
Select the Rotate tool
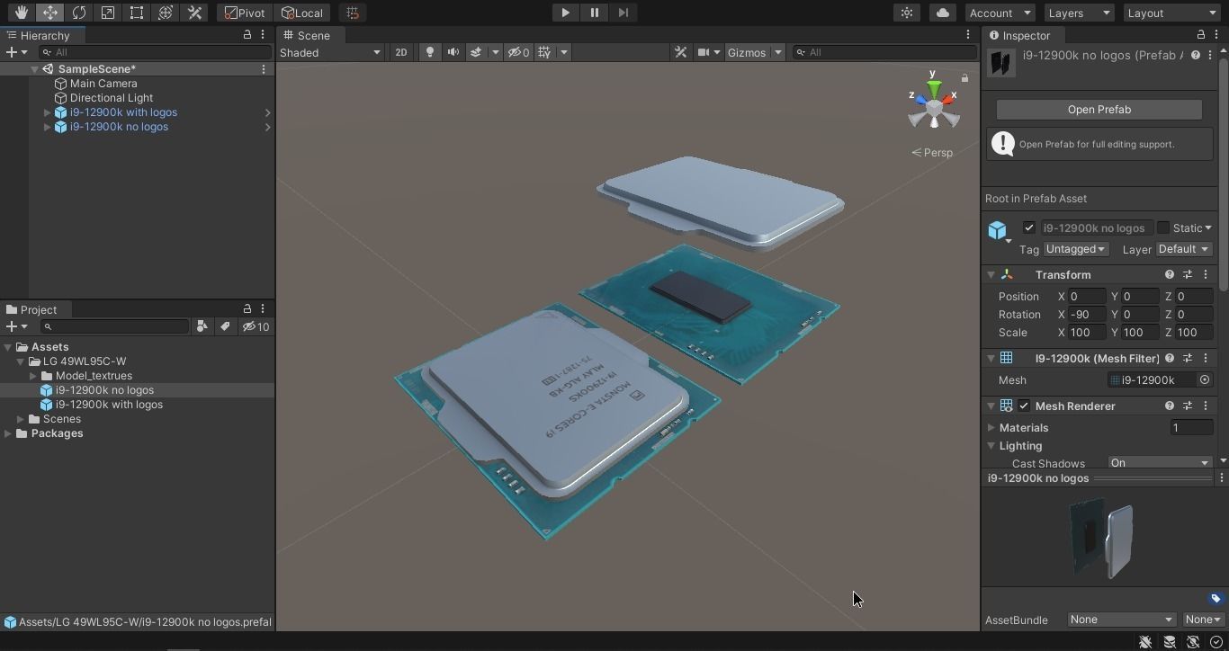click(78, 13)
